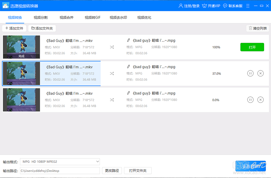Image resolution: width=271 pixels, height=178 pixels.
Task: Click the output path field C:\Users\cddehsy\Desktop
Action: (60, 170)
